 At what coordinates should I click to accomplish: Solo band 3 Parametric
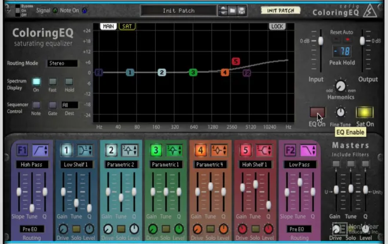pos(166,229)
